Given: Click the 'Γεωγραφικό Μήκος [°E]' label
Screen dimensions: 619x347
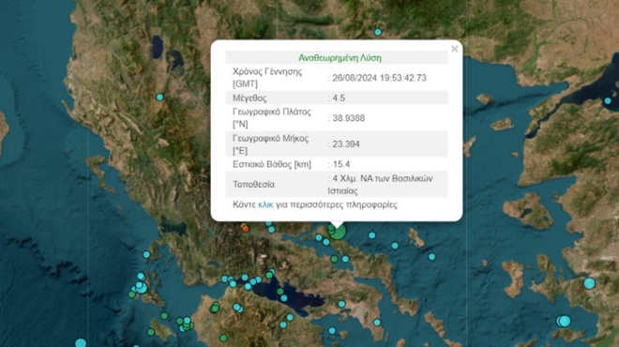Looking at the screenshot, I should [270, 144].
